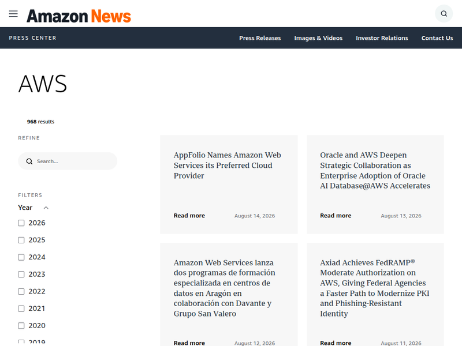Check the 2025 year filter
The height and width of the screenshot is (346, 462).
click(x=21, y=240)
